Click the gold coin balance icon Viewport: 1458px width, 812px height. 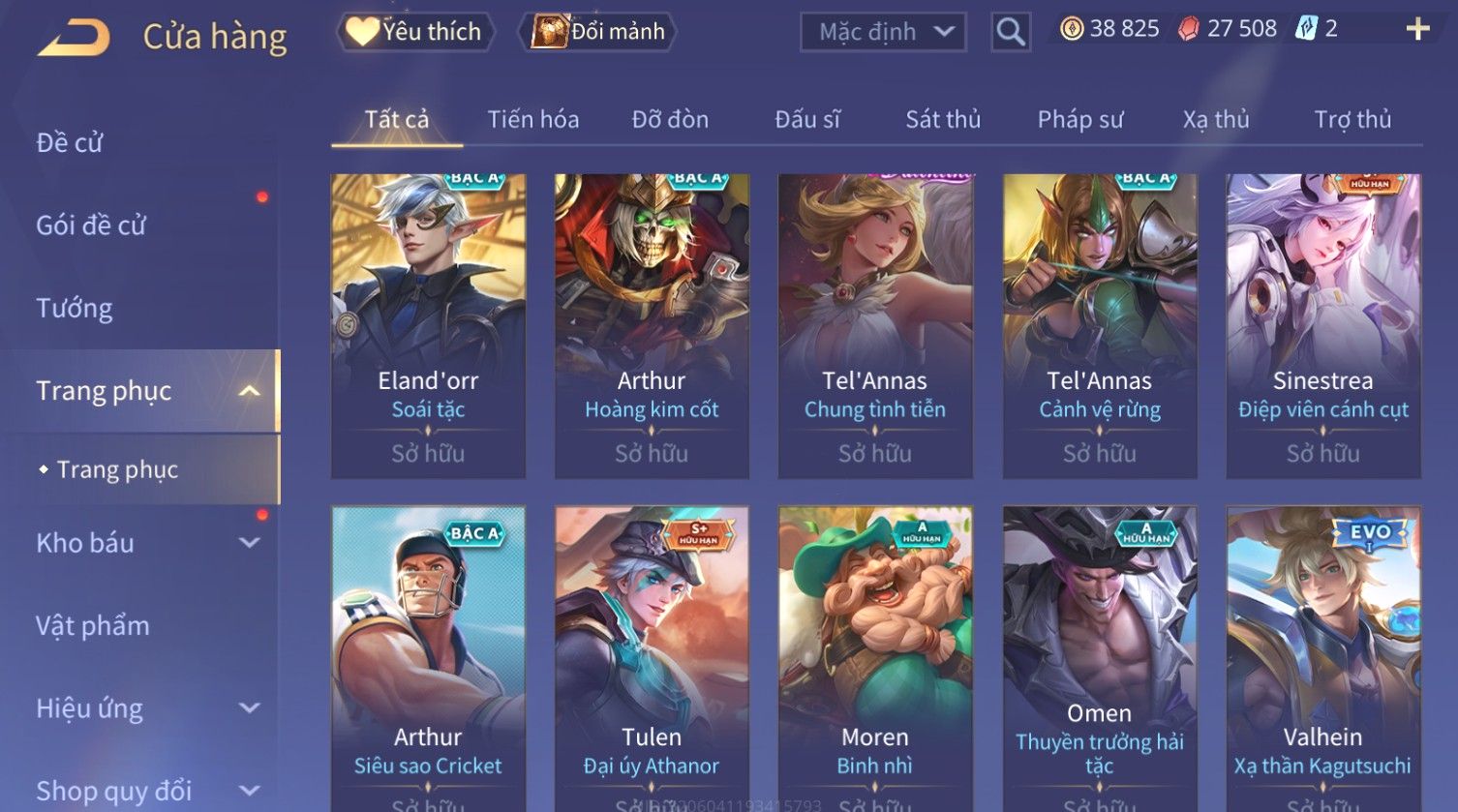click(1072, 29)
